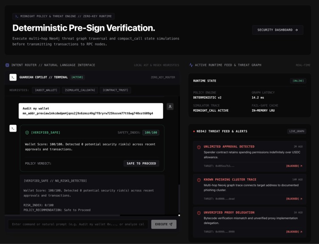Screen dimensions: 319x244
Task: Click the wallet address in the user message
Action: [88, 113]
